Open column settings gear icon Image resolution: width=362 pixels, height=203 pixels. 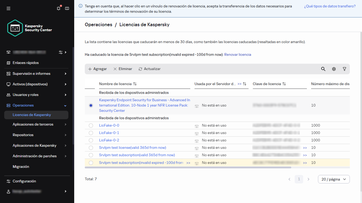click(334, 69)
